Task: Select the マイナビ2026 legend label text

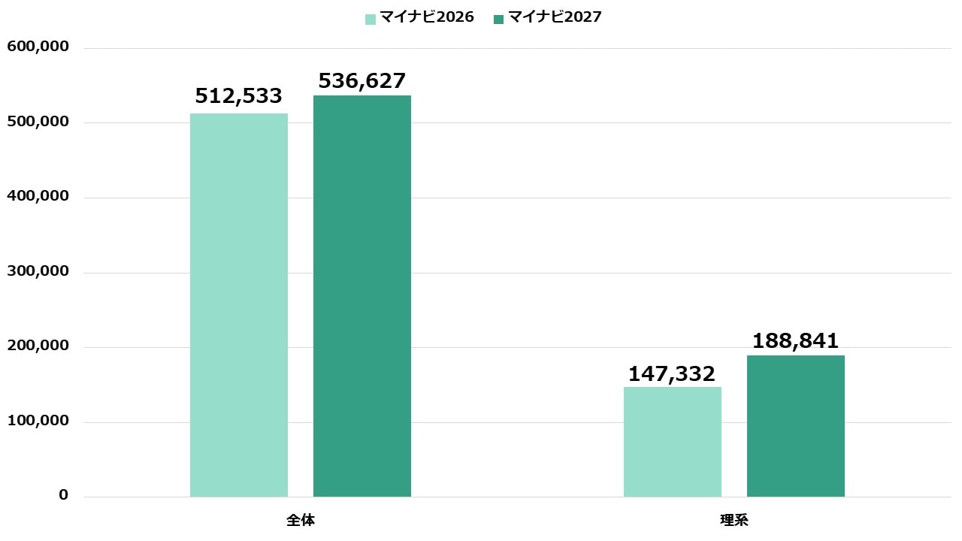Action: [426, 17]
